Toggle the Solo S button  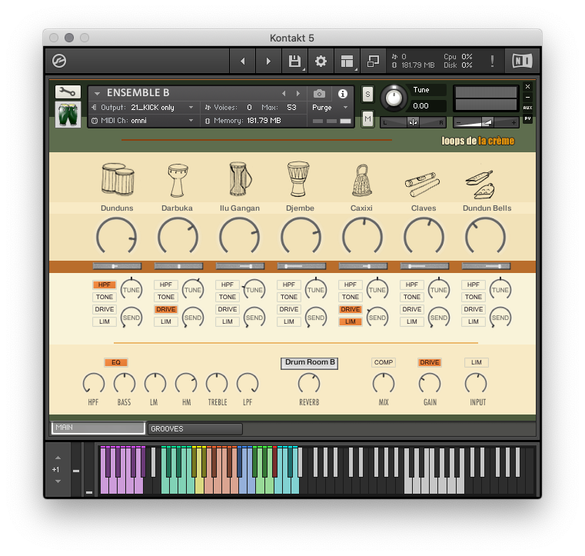click(367, 95)
